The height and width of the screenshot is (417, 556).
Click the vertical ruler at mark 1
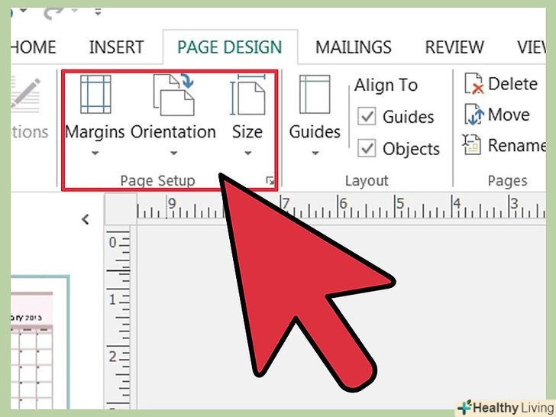click(x=112, y=300)
